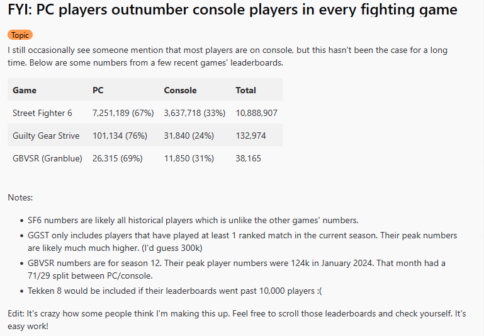Click the orange Topic tag

coord(20,35)
